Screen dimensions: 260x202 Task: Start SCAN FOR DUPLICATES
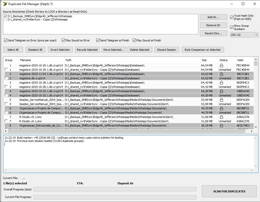pyautogui.click(x=229, y=191)
